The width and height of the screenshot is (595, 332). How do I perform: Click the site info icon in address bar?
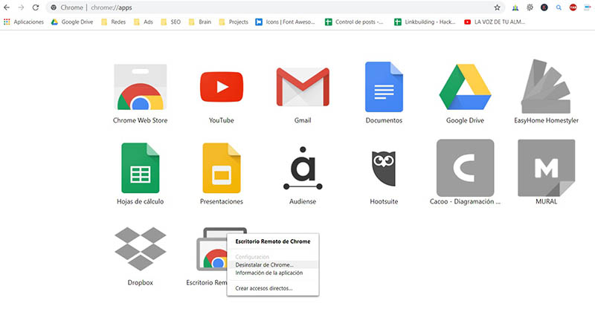54,7
